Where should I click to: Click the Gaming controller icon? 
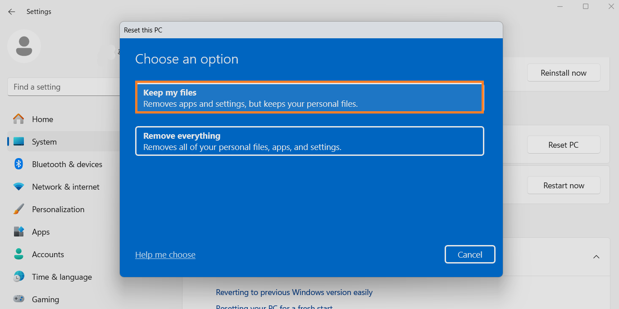click(18, 299)
